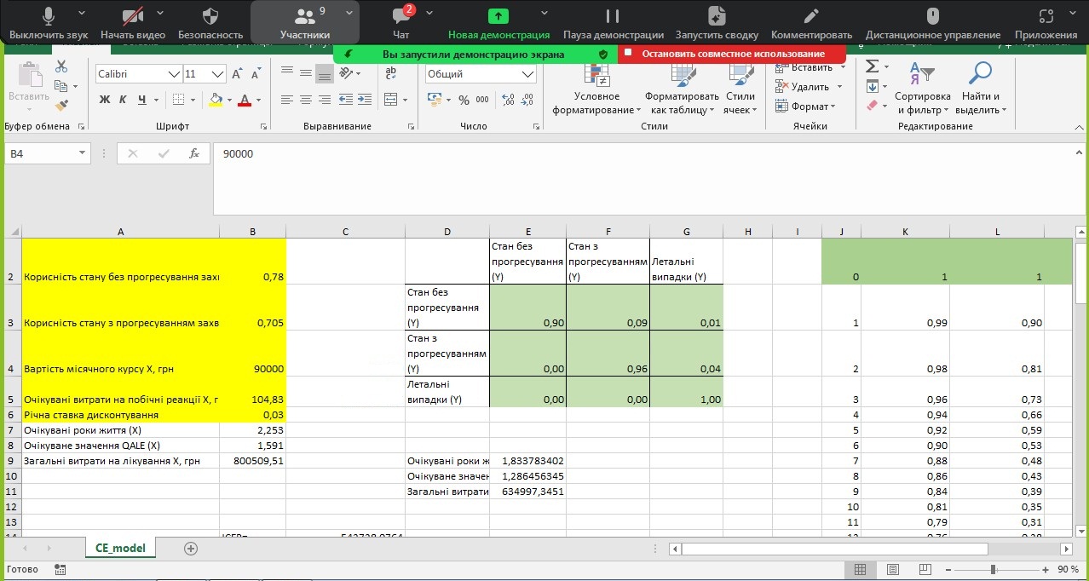
Task: Merge cells using the merge icon
Action: (x=390, y=100)
